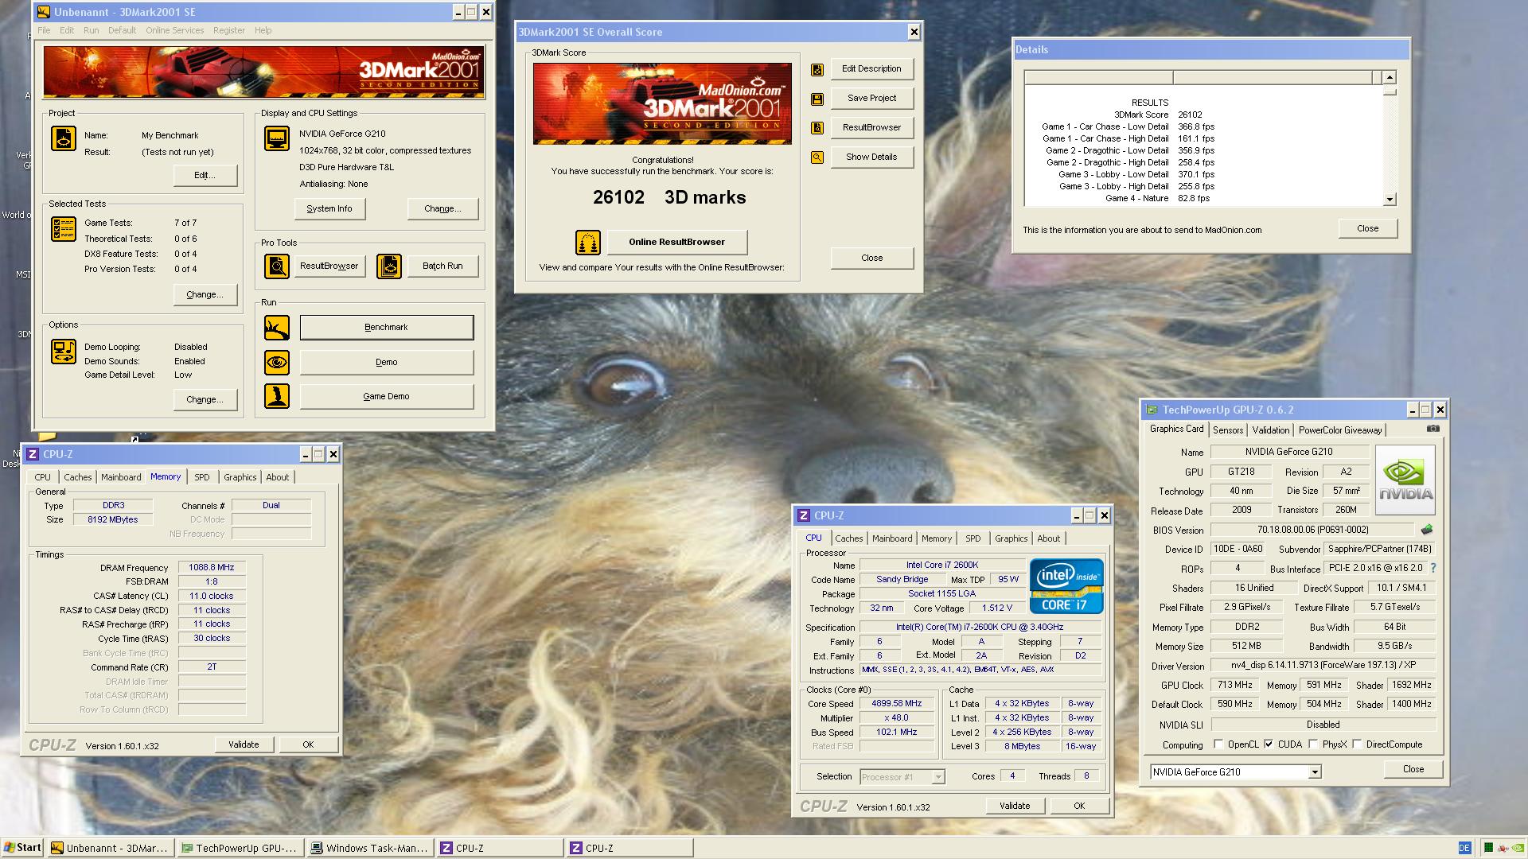Screen dimensions: 1528x859
Task: Click the ResultBrowser icon in Overall Score window
Action: pyautogui.click(x=817, y=128)
